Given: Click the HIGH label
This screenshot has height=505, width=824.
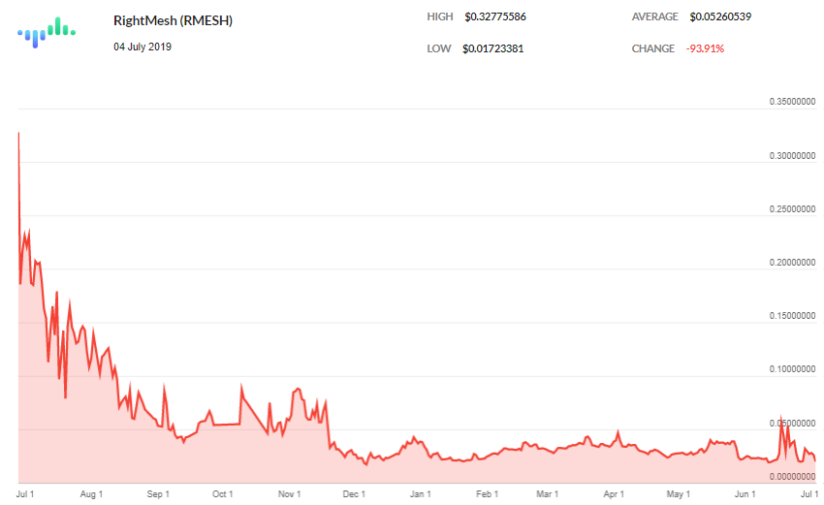Looking at the screenshot, I should (x=440, y=16).
